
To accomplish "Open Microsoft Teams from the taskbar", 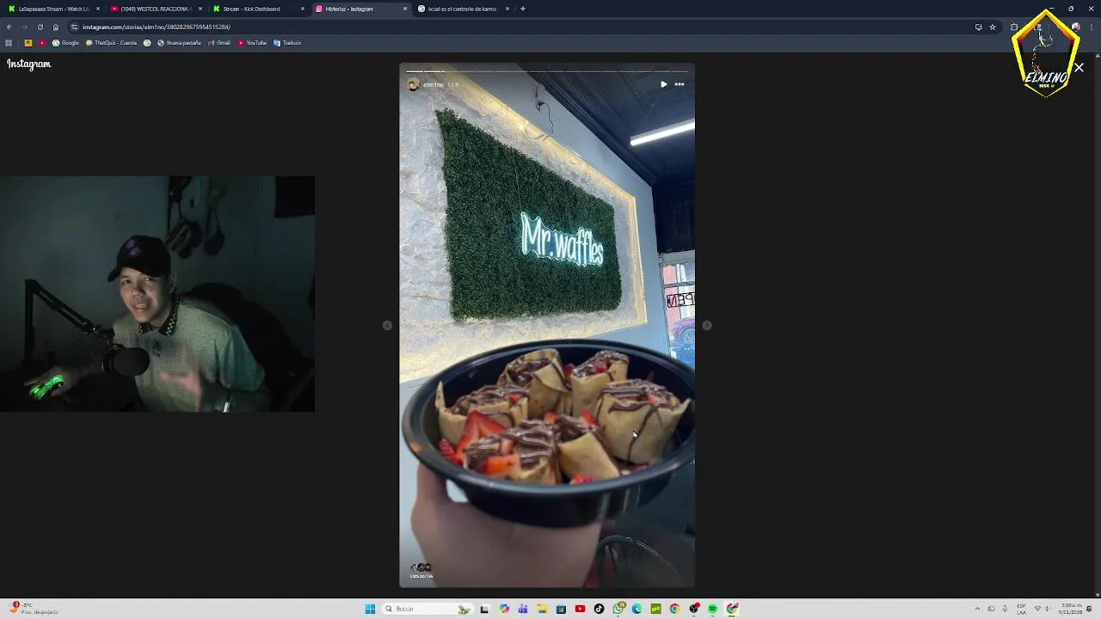I will 523,609.
